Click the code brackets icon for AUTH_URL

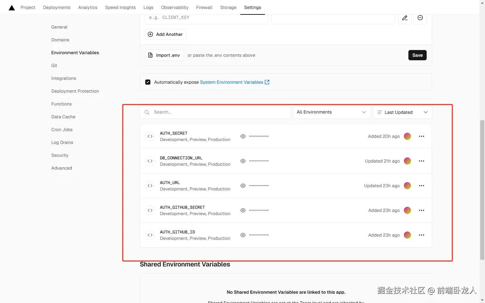pos(150,186)
